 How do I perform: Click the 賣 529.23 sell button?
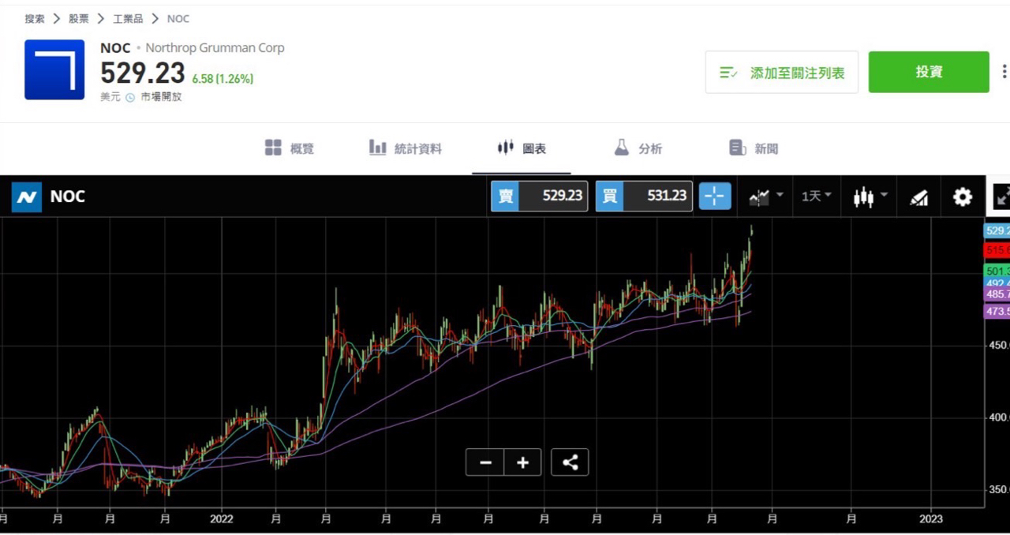(x=539, y=196)
